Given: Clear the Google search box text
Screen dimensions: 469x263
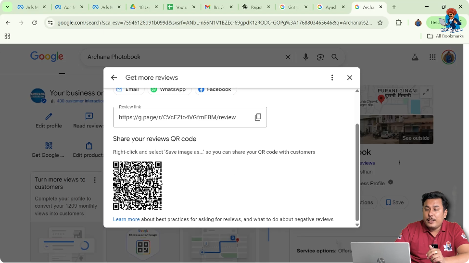Looking at the screenshot, I should click(288, 57).
